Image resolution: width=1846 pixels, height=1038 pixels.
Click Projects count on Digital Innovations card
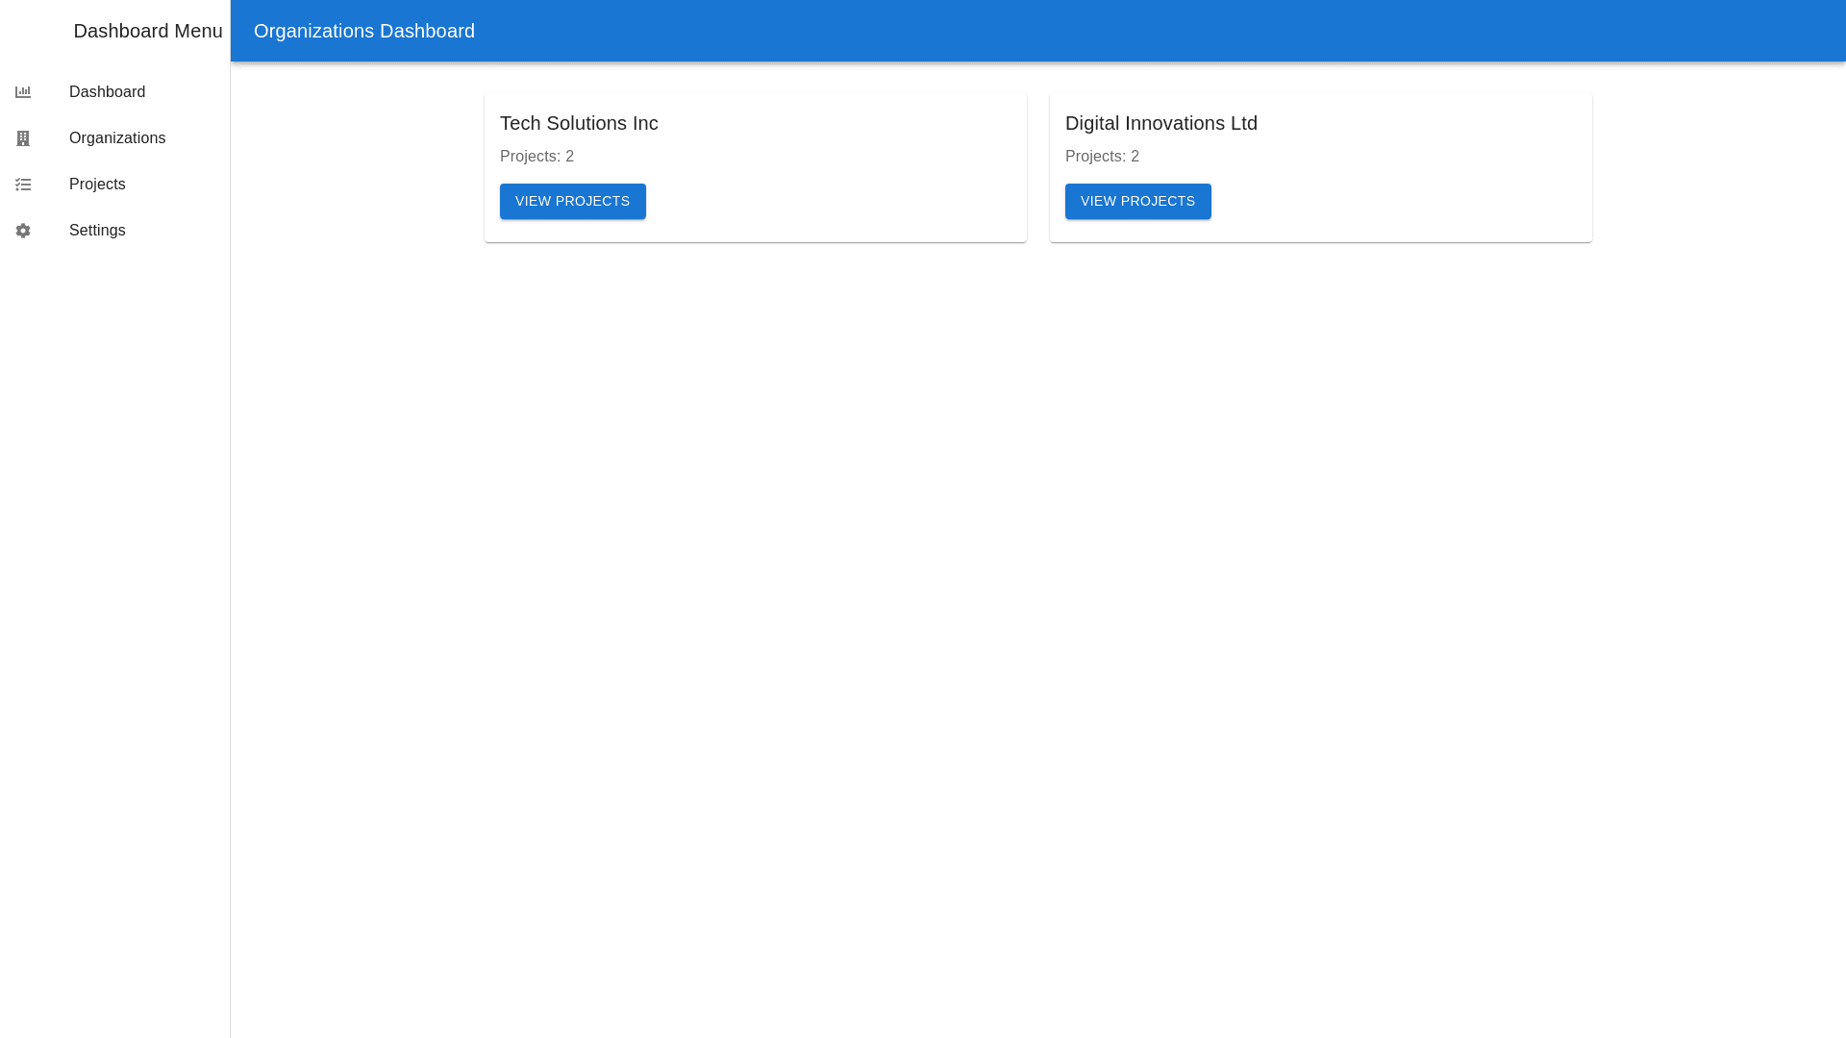[x=1102, y=156]
